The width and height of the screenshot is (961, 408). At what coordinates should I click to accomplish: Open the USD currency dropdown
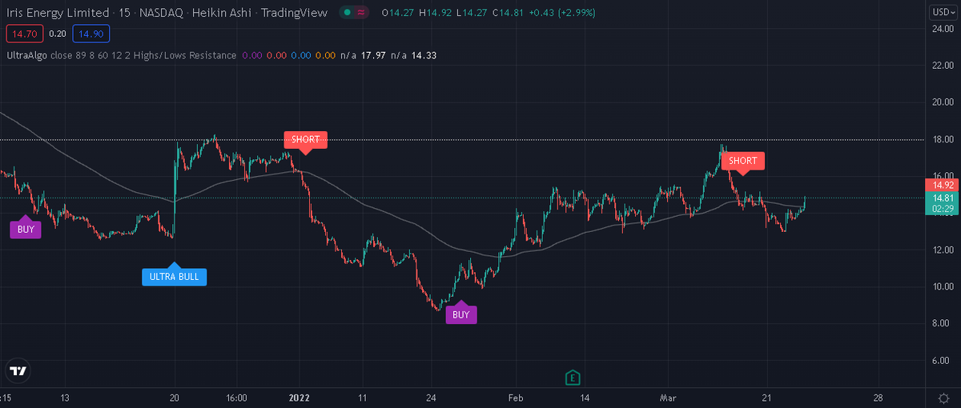click(x=942, y=12)
